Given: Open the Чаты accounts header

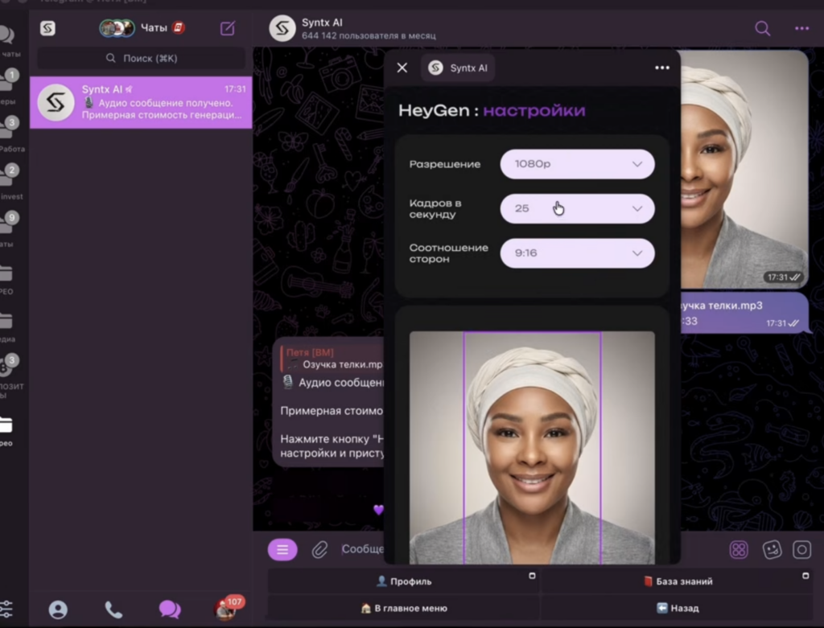Looking at the screenshot, I should coord(142,28).
